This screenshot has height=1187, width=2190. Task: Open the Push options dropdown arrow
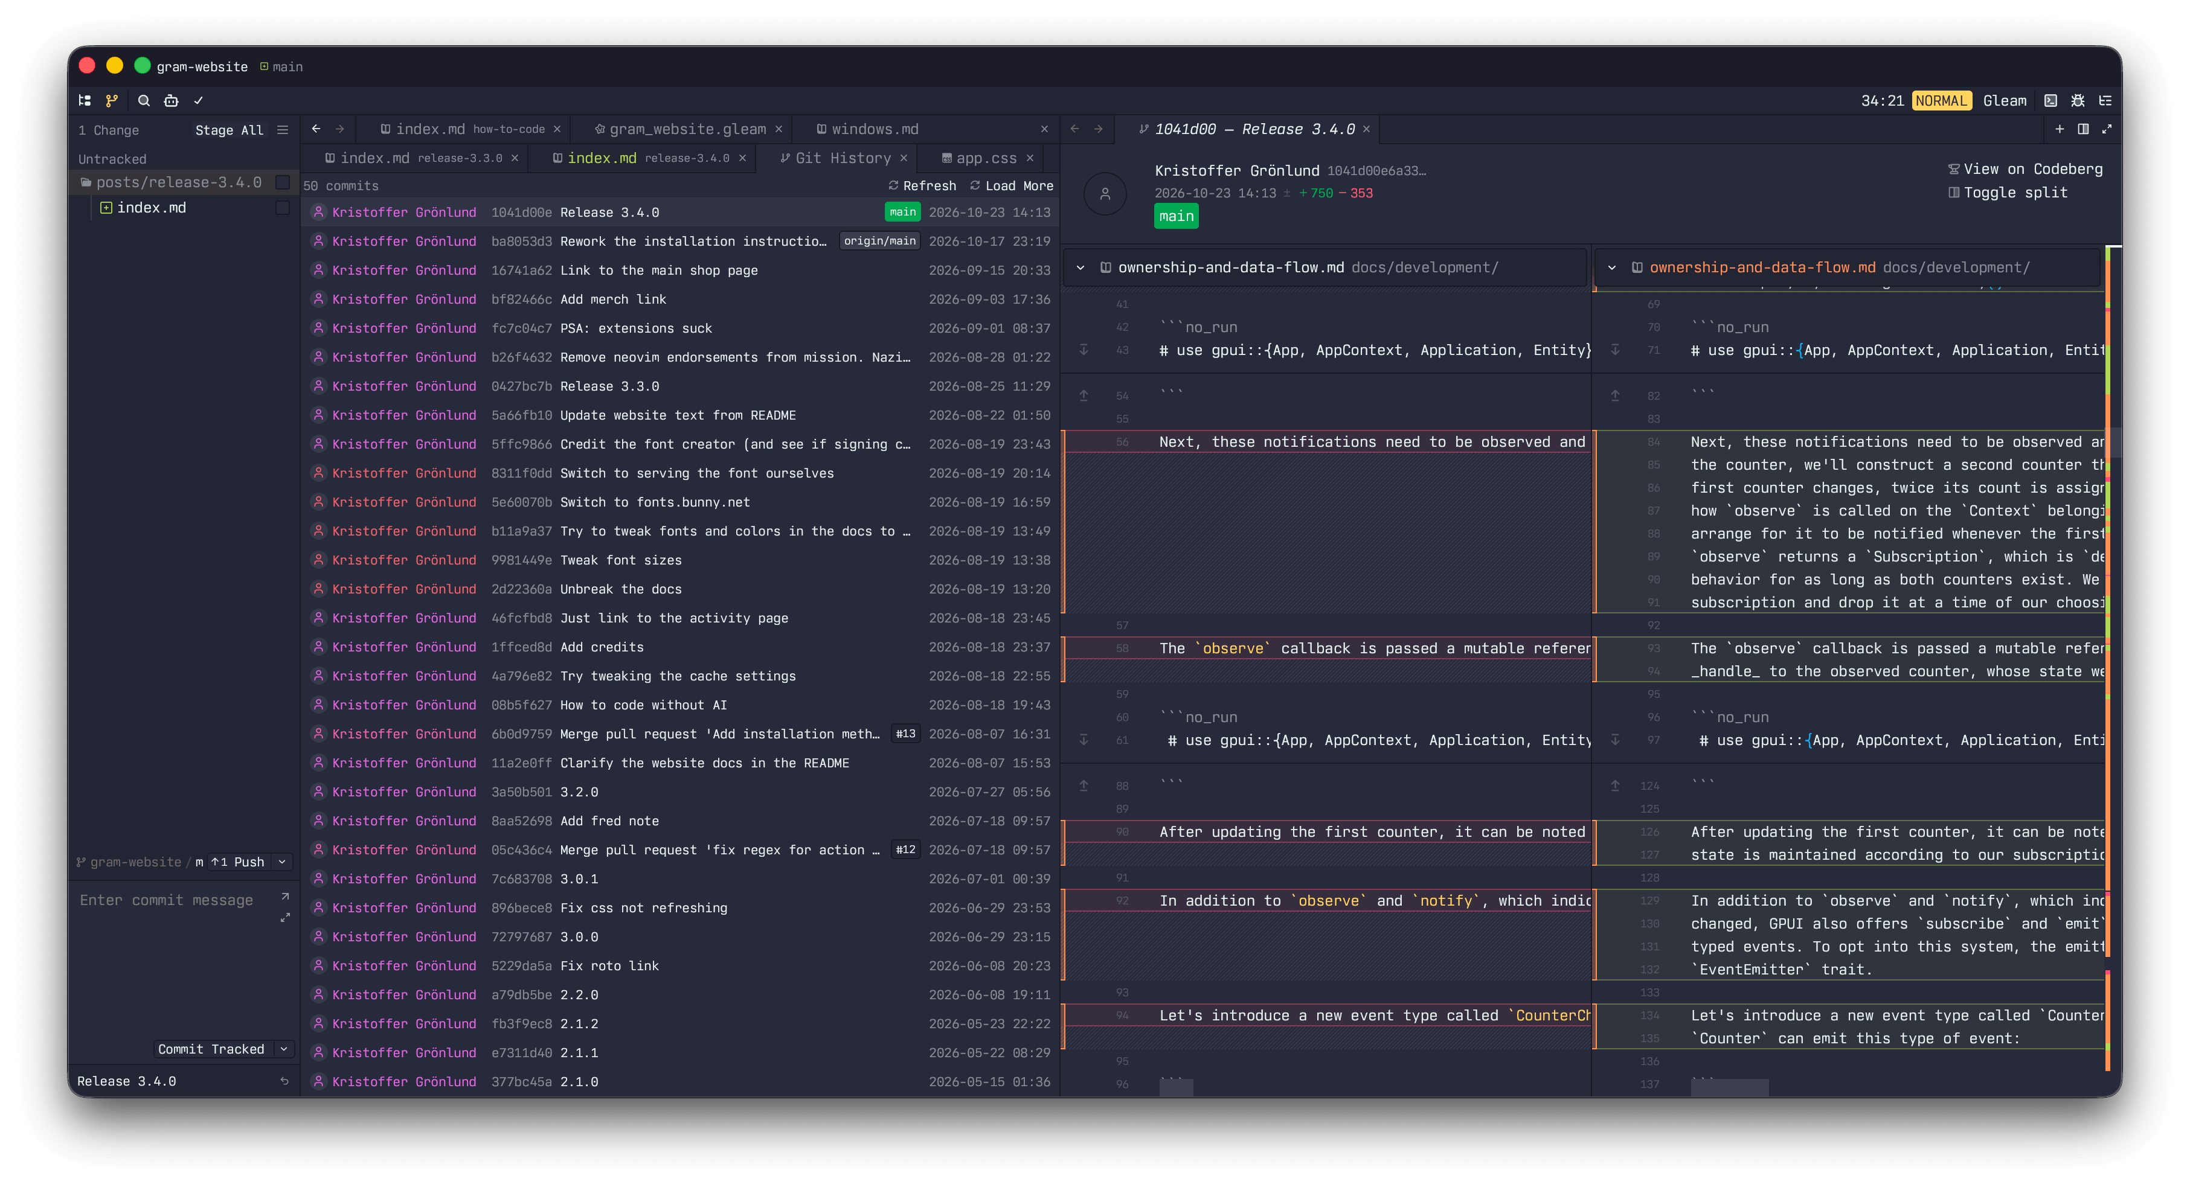click(282, 862)
